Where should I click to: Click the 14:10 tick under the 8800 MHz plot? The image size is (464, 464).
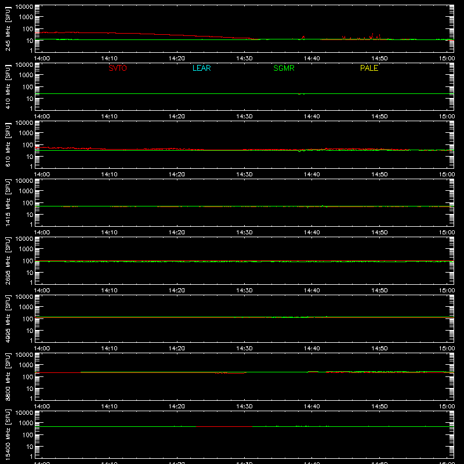109,407
